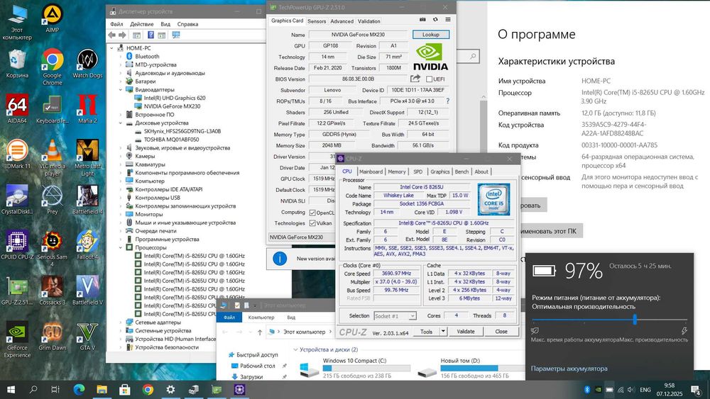This screenshot has height=399, width=710.
Task: Launch GTA V from the desktop
Action: [87, 336]
